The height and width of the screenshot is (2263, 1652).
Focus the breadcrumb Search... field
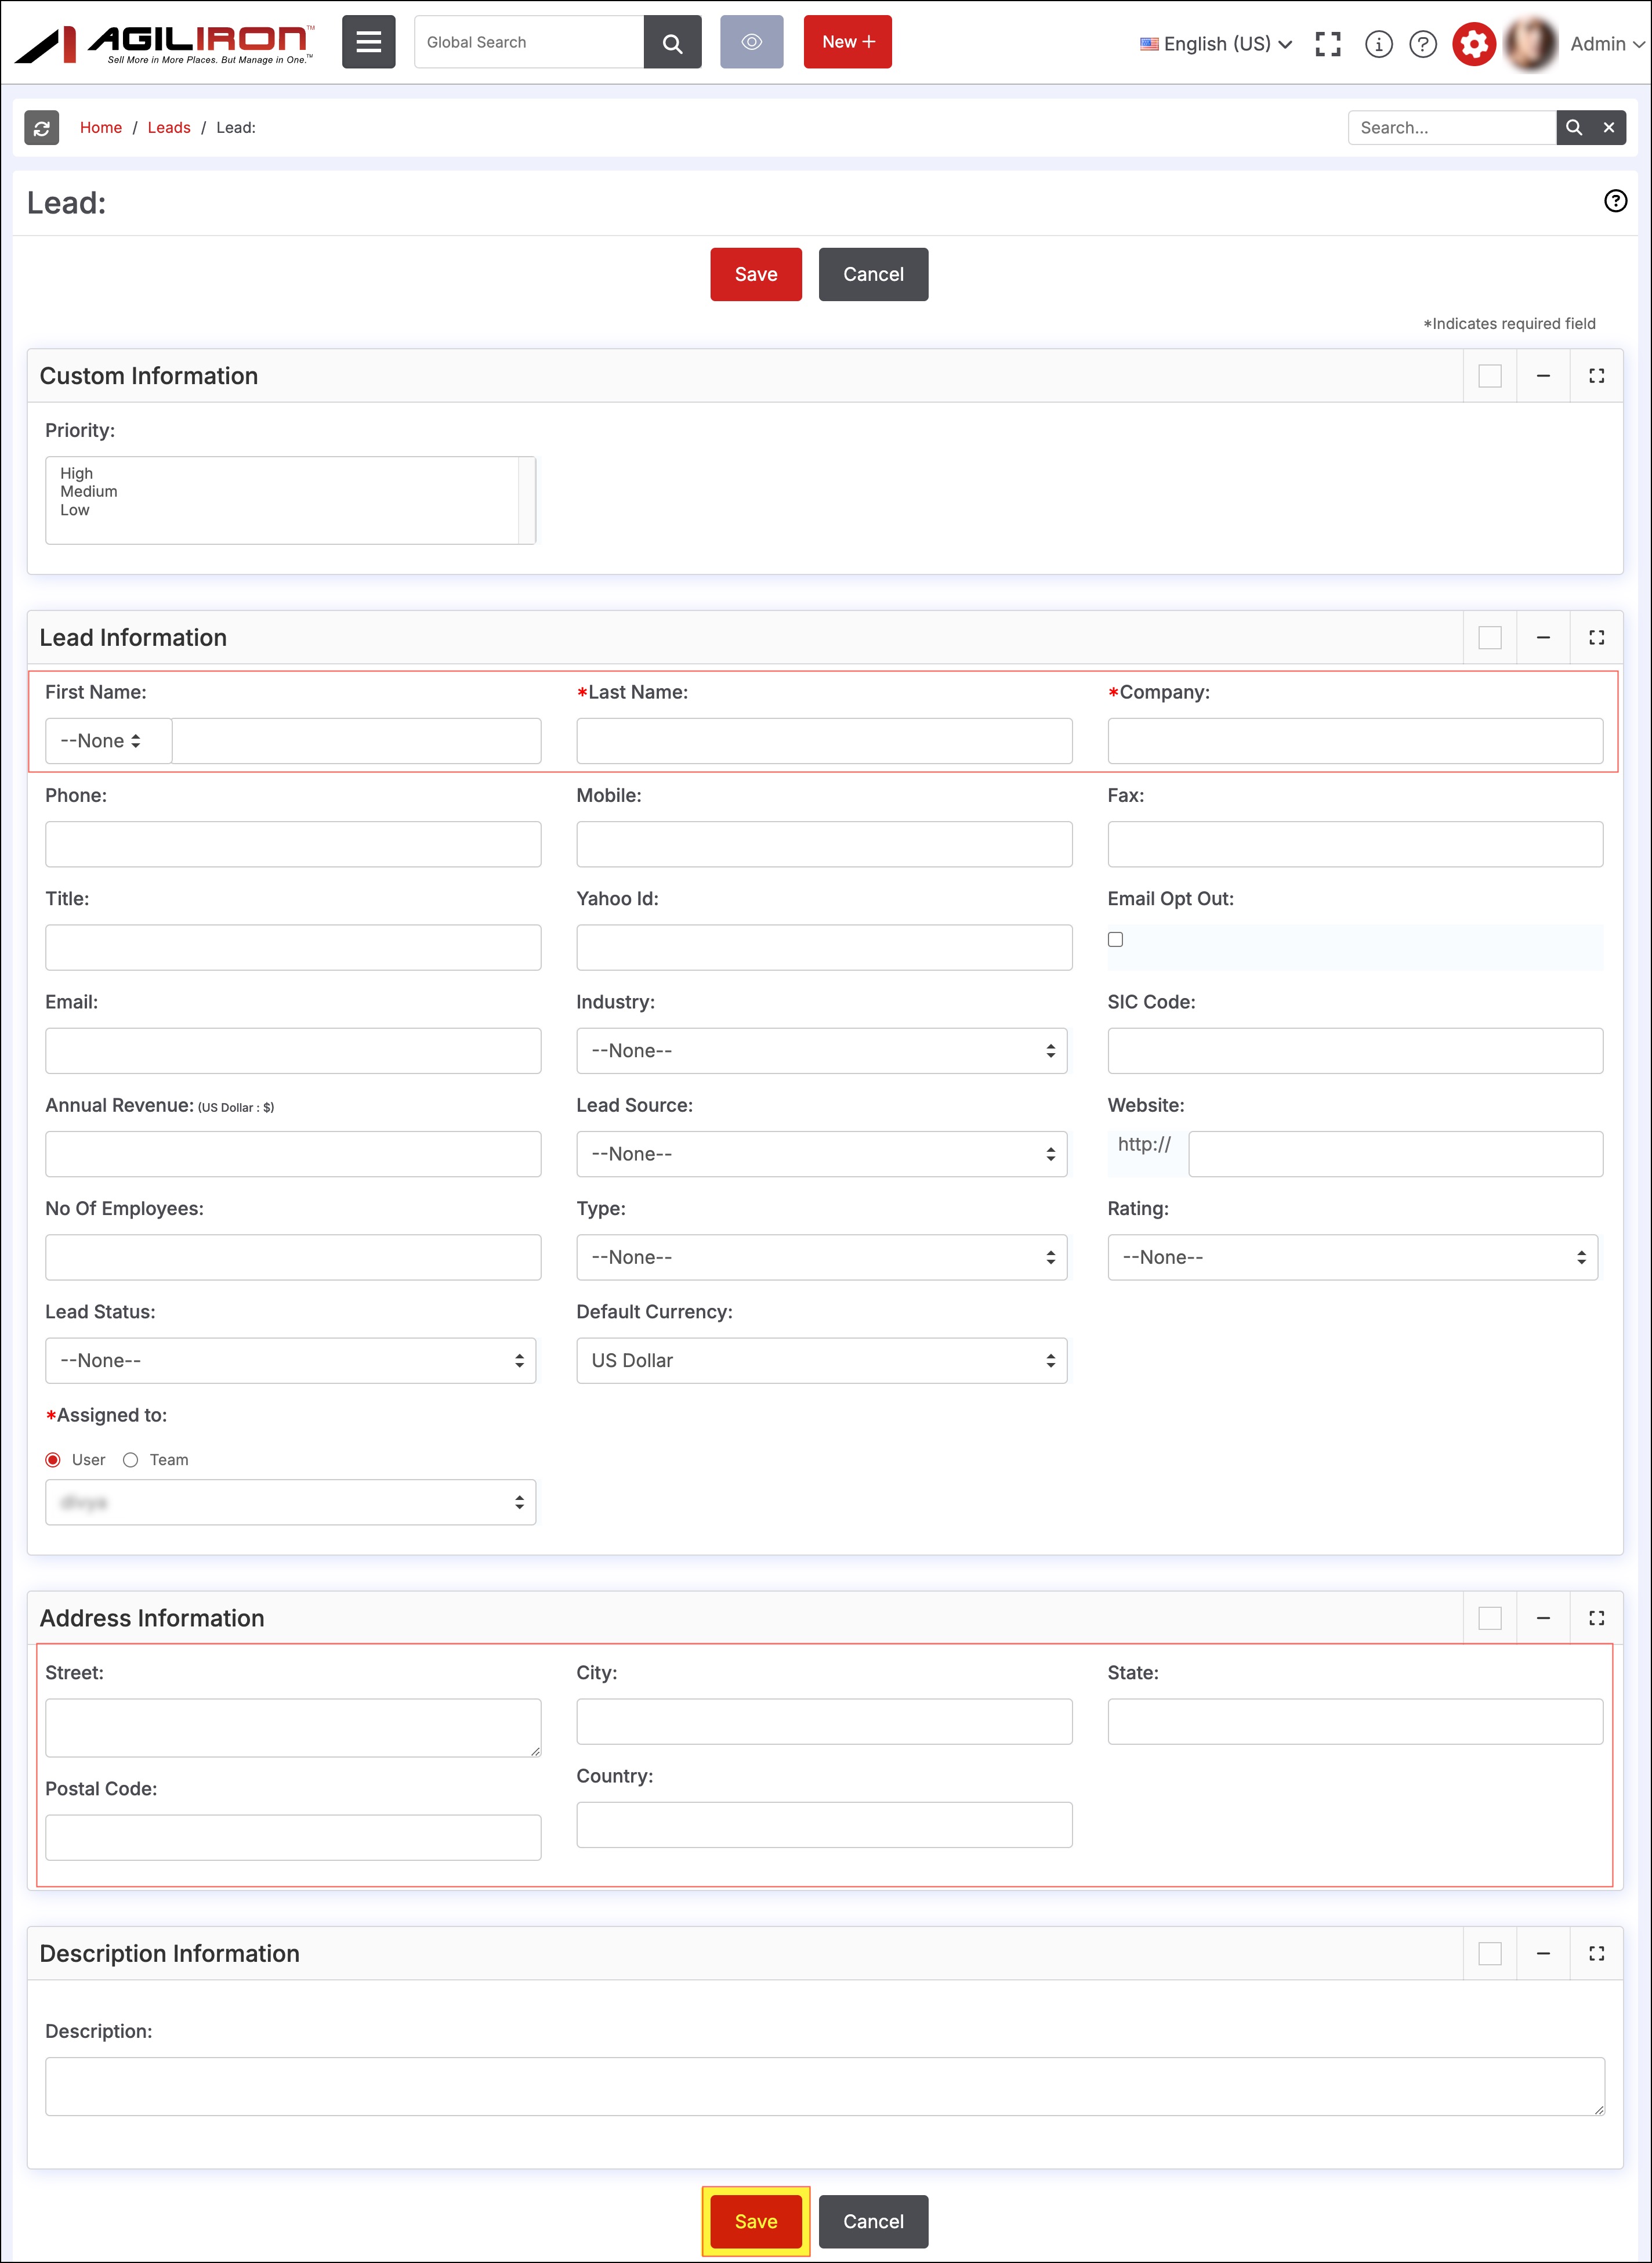(x=1452, y=127)
